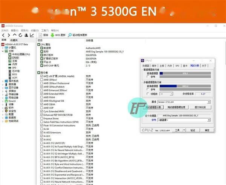Click 确定 button in CPU-Z
This screenshot has height=185, width=226.
(207, 130)
